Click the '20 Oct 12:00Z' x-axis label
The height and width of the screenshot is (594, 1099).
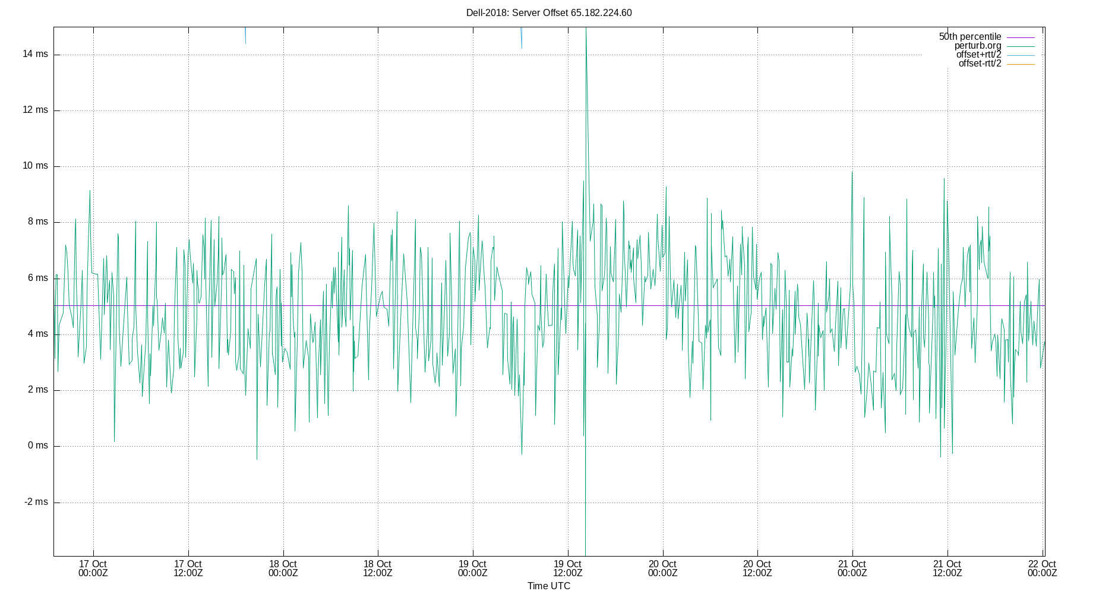click(757, 568)
